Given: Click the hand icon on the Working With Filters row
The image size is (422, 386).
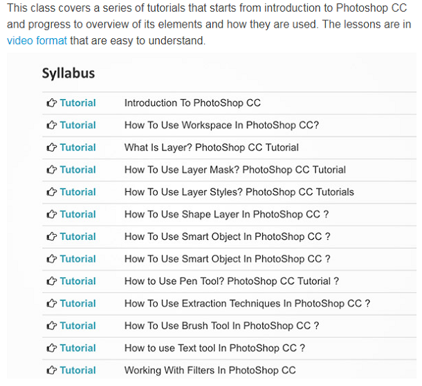Looking at the screenshot, I should [51, 370].
